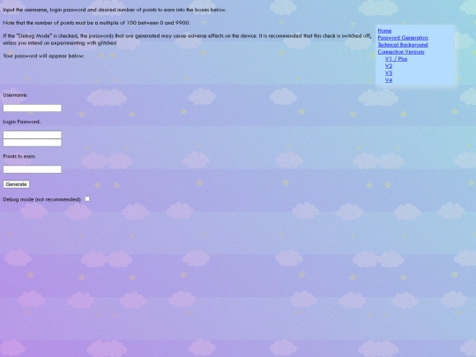Click the 'Your password will appear below:' text

[44, 56]
